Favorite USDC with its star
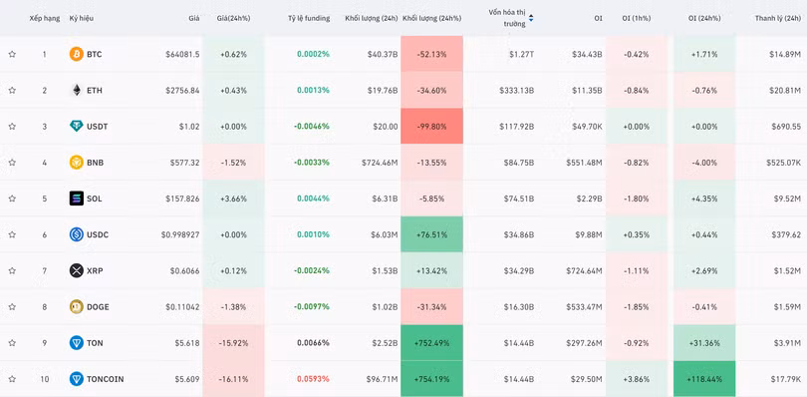Viewport: 807px width, 397px height. click(x=12, y=234)
